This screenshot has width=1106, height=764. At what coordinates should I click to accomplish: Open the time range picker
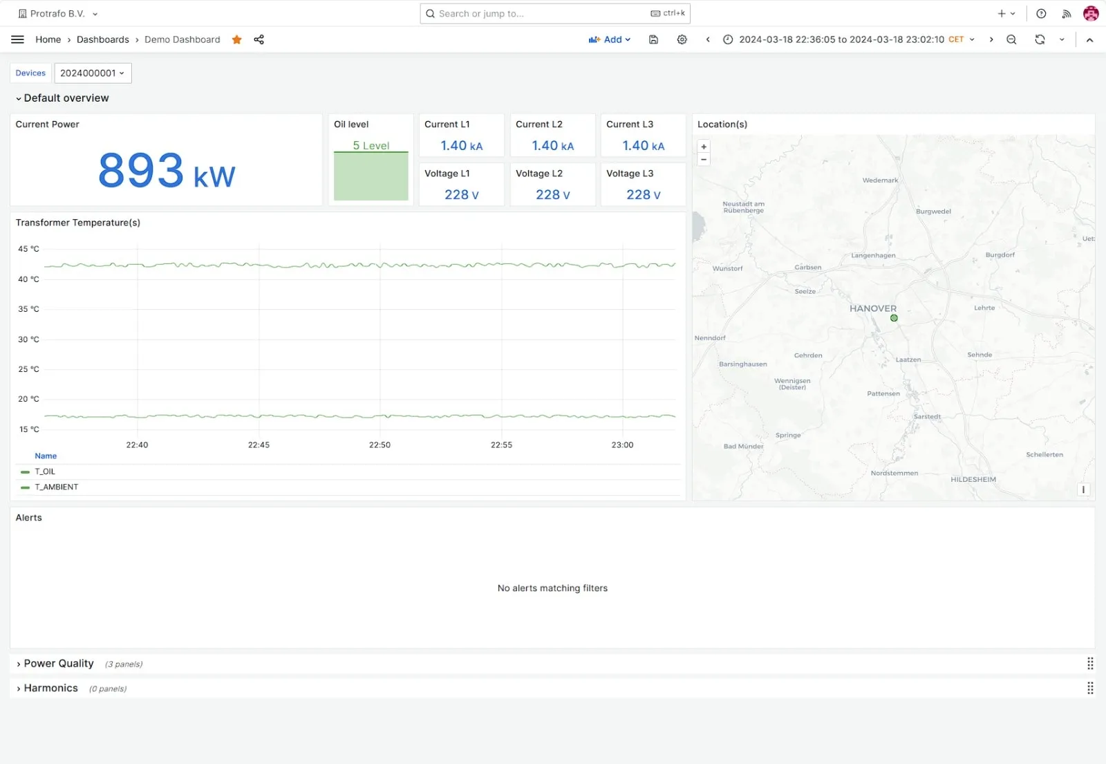tap(848, 39)
